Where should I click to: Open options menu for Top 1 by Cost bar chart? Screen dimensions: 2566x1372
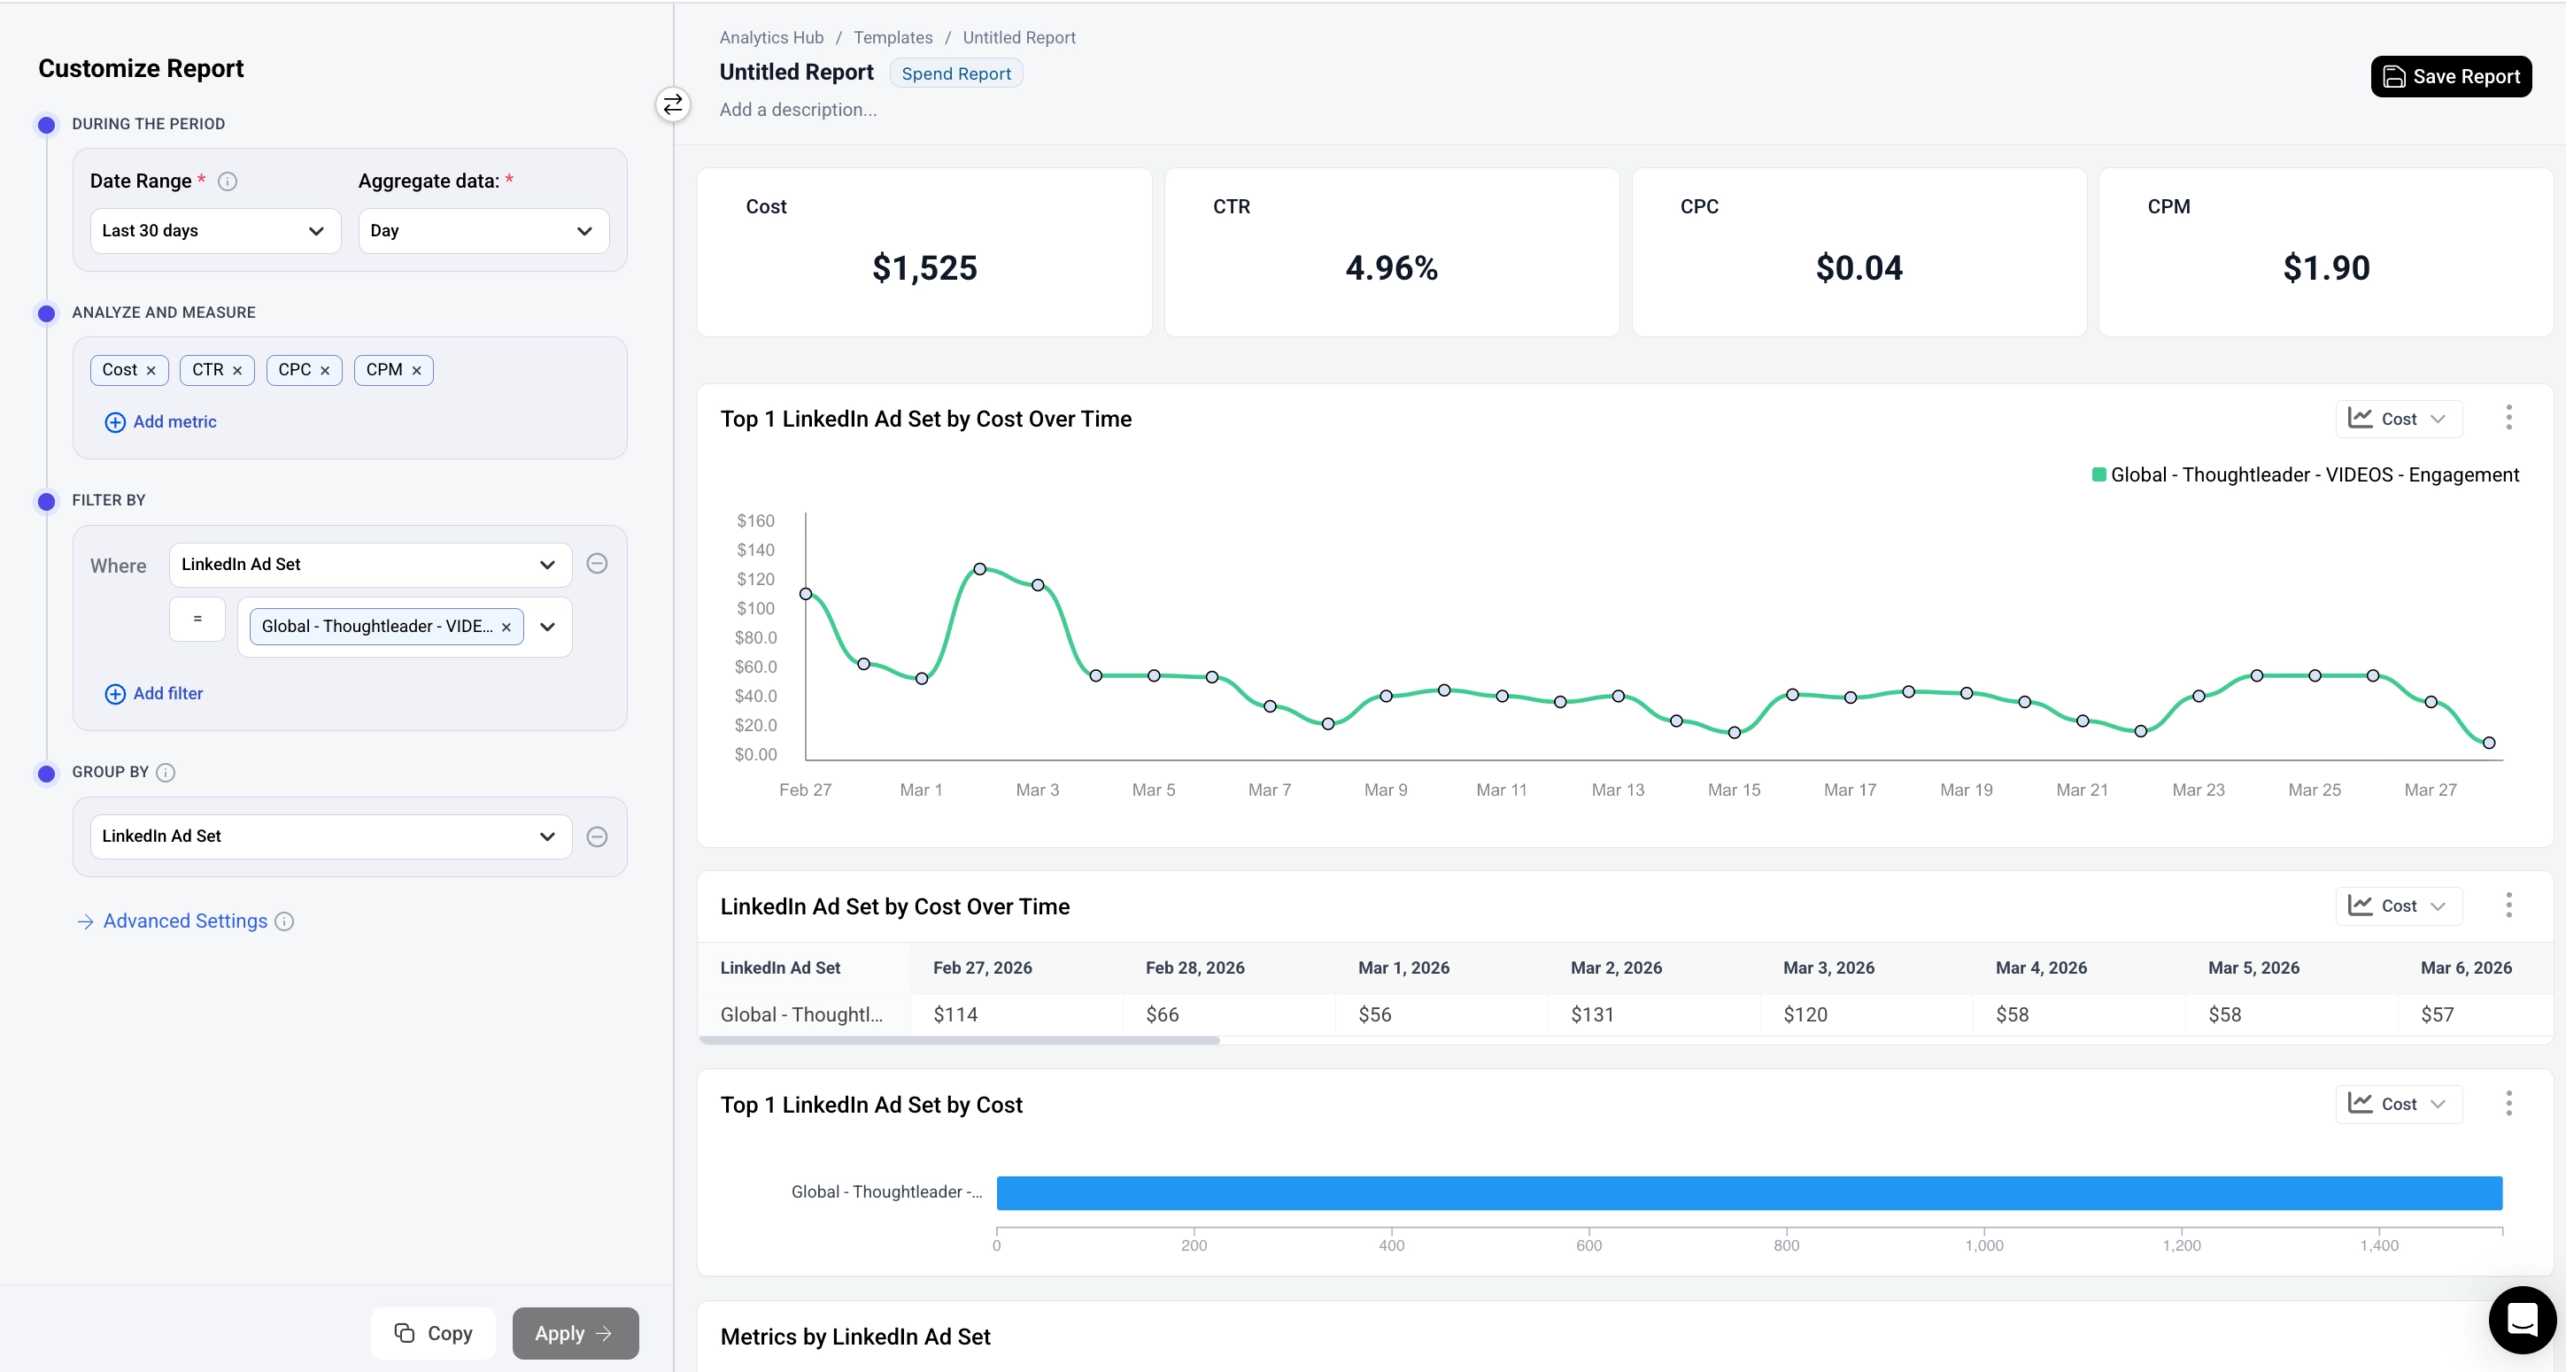point(2508,1103)
